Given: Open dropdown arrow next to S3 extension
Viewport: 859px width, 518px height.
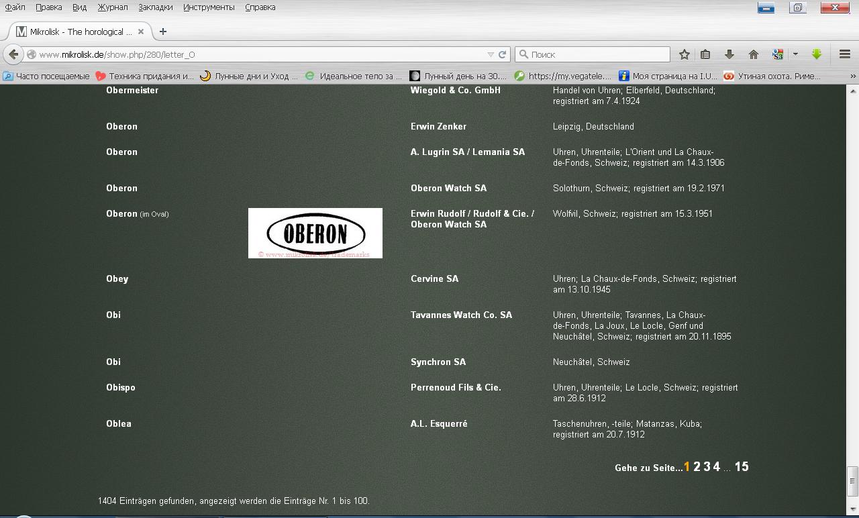Looking at the screenshot, I should coord(795,54).
